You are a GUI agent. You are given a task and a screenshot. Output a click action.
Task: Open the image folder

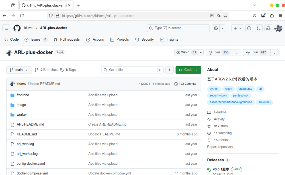tap(21, 105)
